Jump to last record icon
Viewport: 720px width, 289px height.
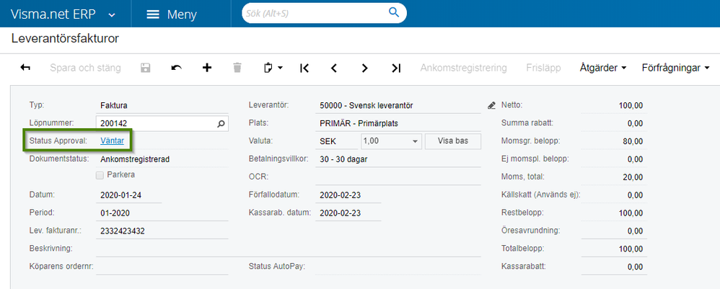tap(395, 68)
